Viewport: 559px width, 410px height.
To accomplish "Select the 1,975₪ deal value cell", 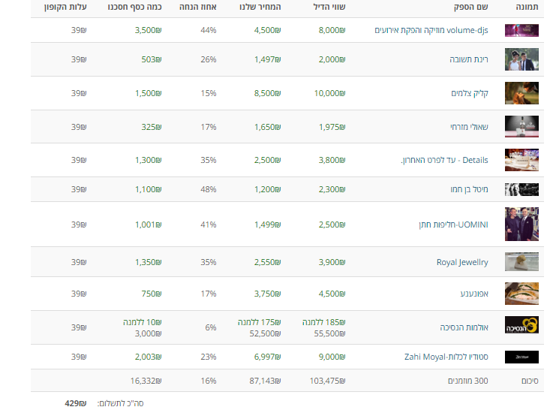I will tap(332, 127).
